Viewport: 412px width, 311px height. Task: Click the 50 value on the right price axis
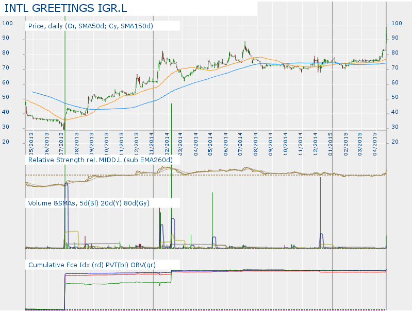coord(395,97)
